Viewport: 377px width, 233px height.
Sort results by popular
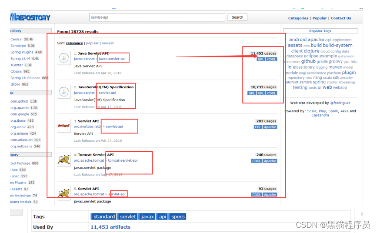click(x=92, y=43)
